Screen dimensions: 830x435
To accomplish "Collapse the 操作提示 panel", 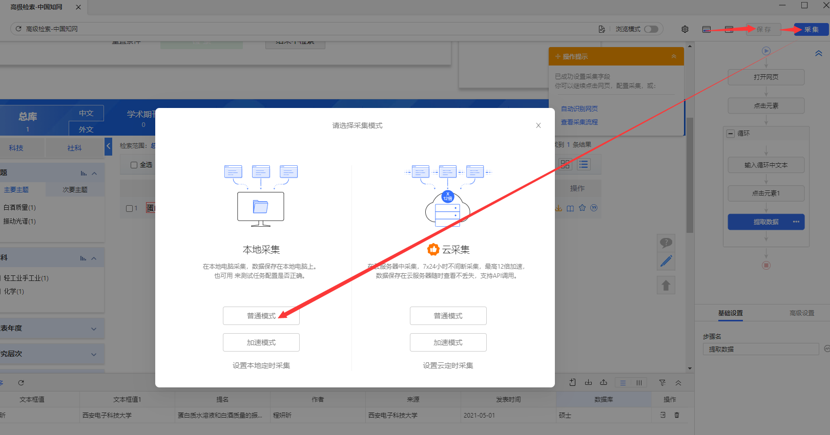I will 674,56.
